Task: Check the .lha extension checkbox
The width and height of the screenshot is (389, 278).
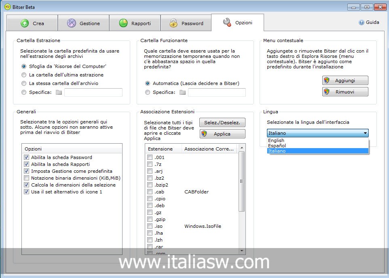Action: pos(150,233)
